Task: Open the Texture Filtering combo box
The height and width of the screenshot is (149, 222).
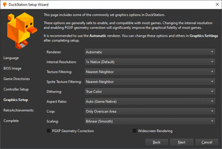Action: [150, 72]
